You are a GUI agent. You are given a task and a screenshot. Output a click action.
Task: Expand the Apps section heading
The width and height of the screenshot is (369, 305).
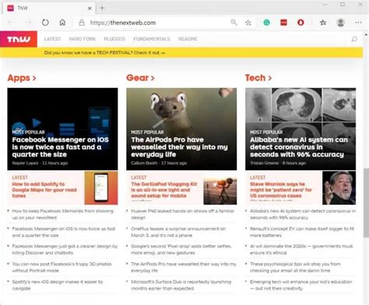[x=22, y=78]
